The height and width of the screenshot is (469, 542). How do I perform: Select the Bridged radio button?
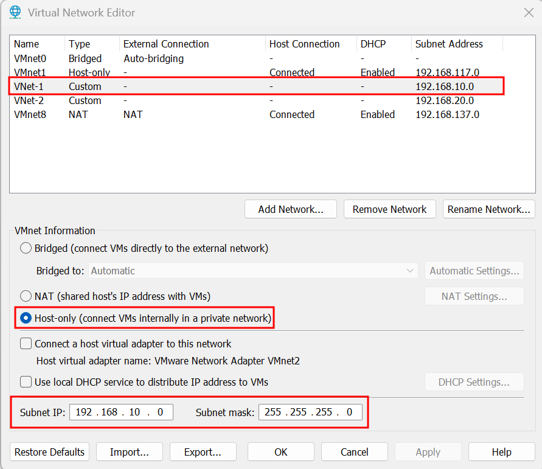click(x=26, y=248)
